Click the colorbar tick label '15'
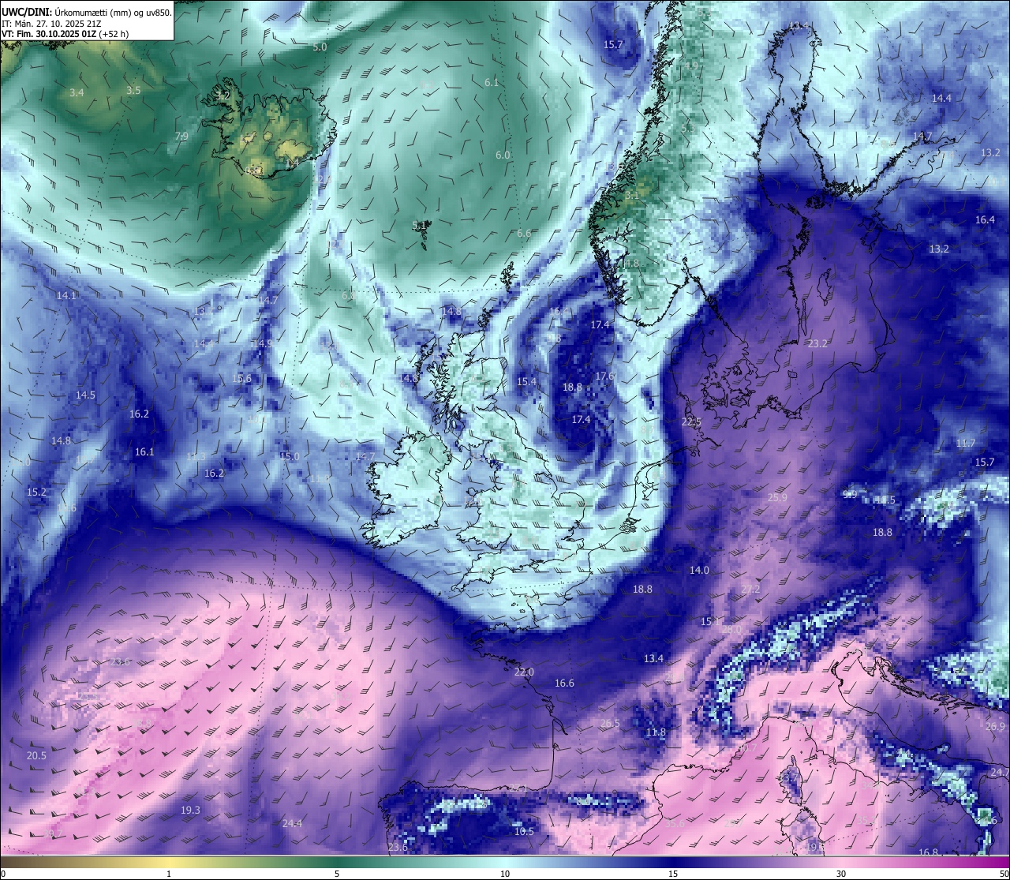This screenshot has width=1010, height=880. point(673,874)
